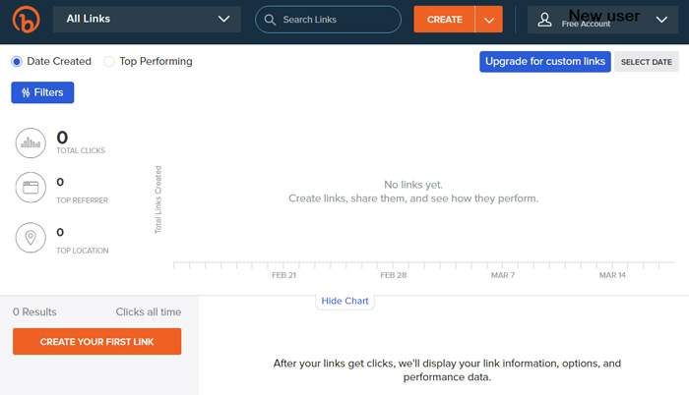
Task: Click Upgrade for custom links
Action: [x=545, y=62]
